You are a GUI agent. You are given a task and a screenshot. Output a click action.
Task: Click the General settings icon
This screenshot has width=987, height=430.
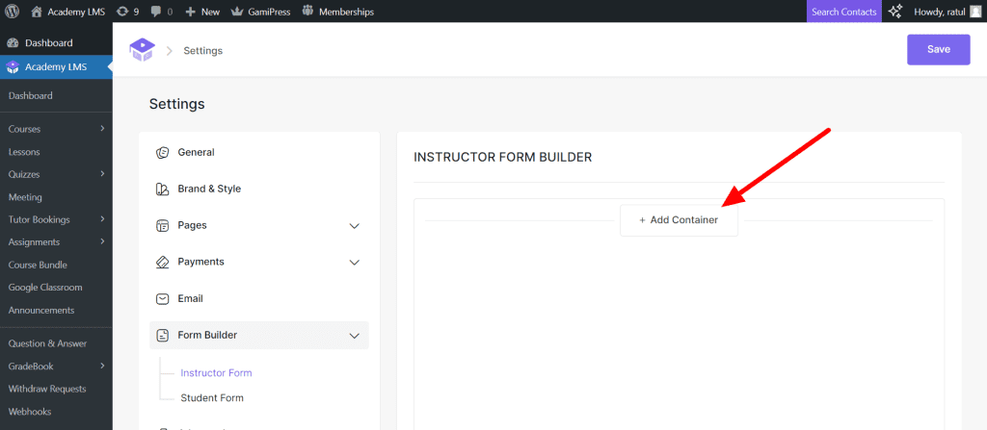click(x=162, y=152)
